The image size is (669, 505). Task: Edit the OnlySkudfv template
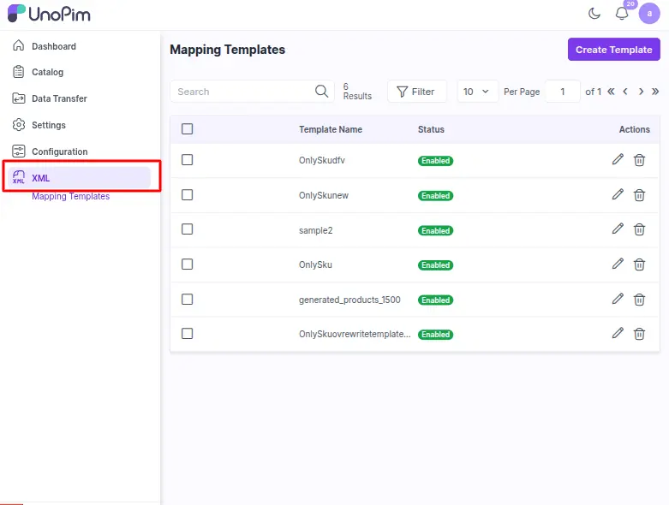pyautogui.click(x=618, y=159)
